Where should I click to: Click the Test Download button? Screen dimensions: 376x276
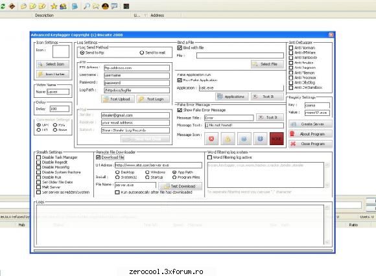pos(180,186)
